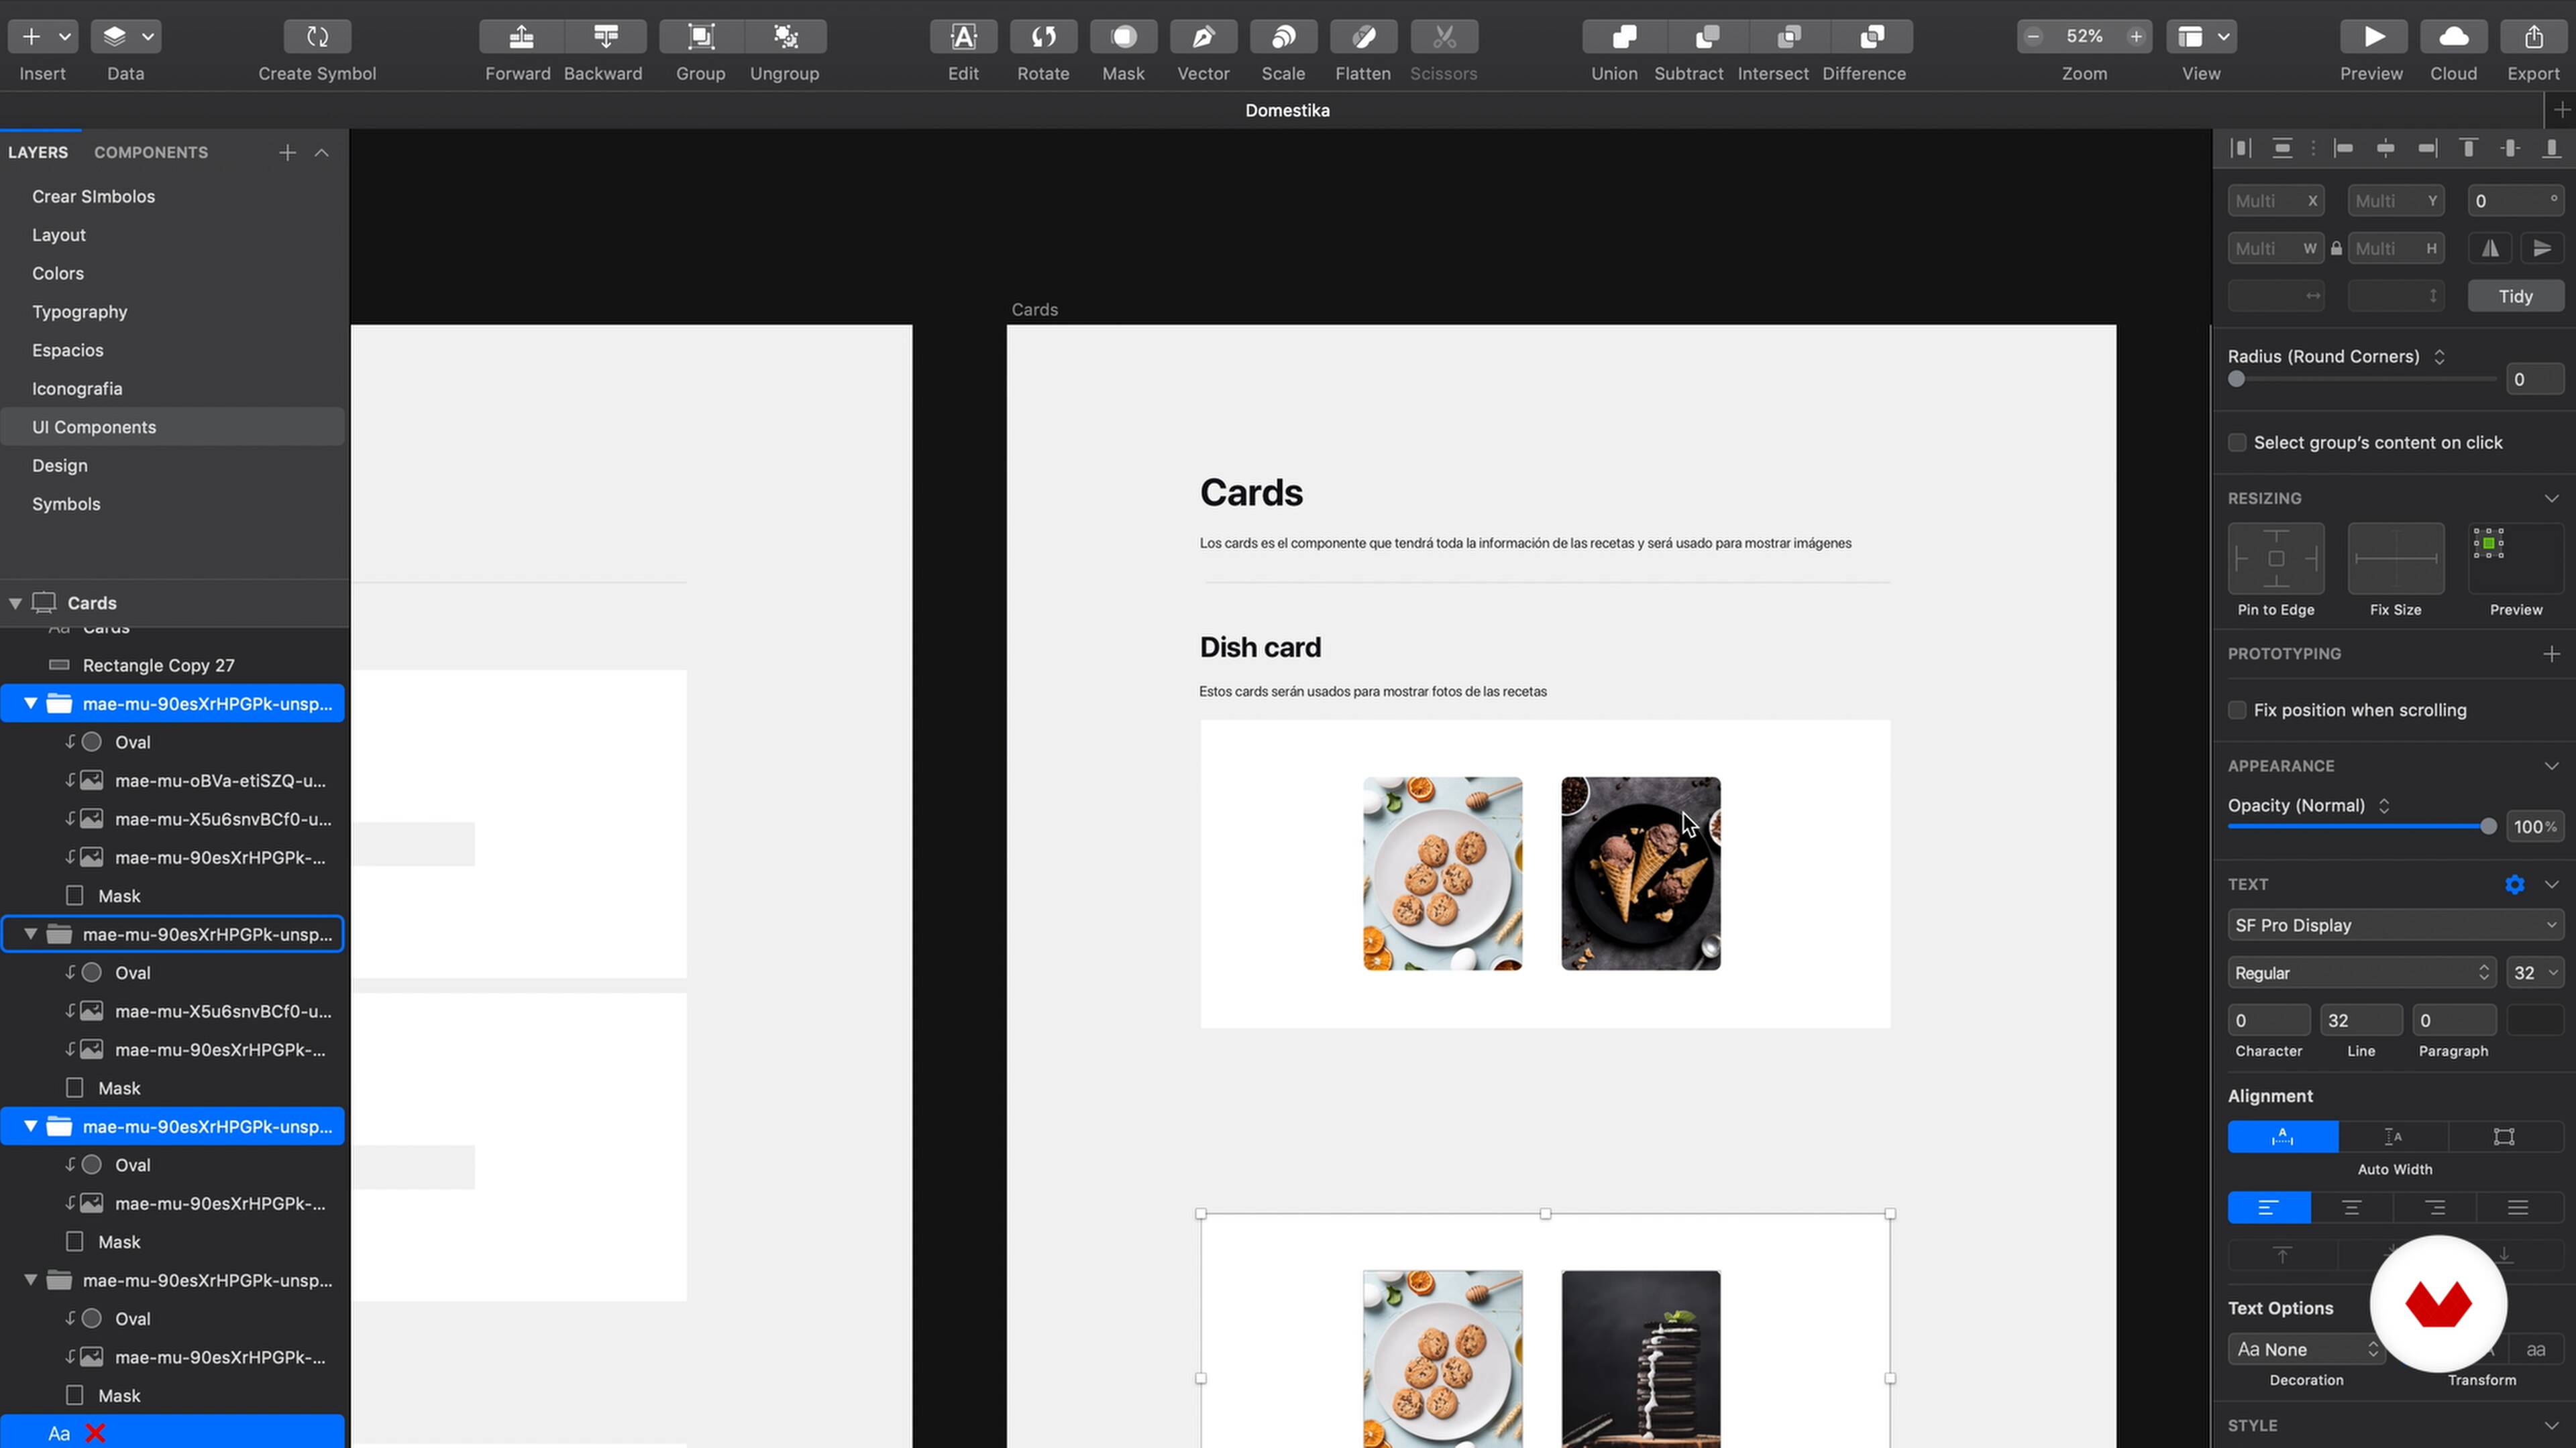
Task: Select the Fix Size resizing control
Action: [x=2396, y=558]
